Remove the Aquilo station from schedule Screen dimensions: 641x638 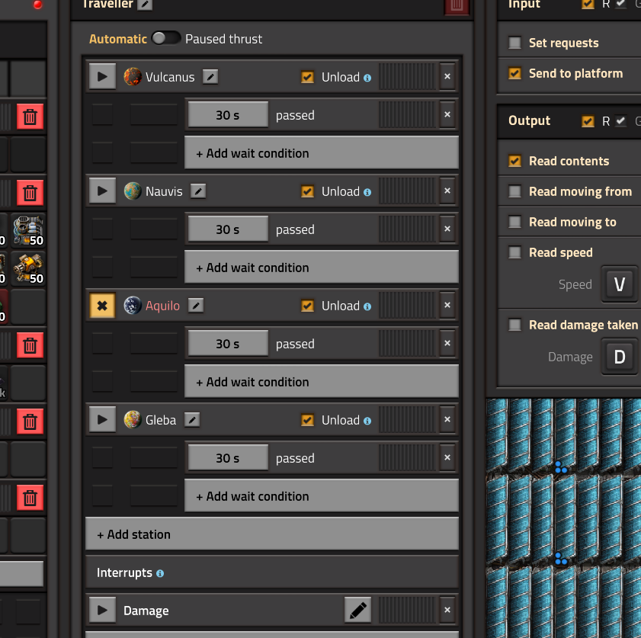(447, 306)
